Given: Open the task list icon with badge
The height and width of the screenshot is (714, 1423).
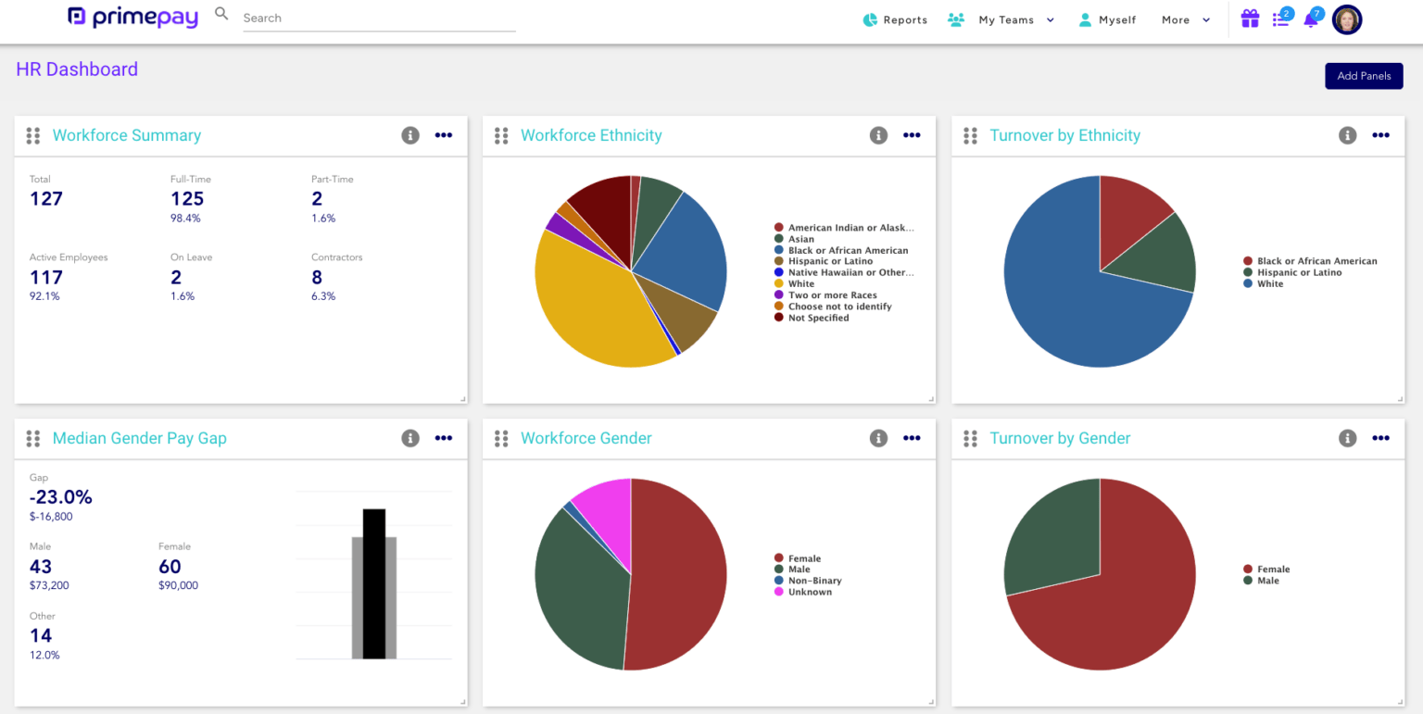Looking at the screenshot, I should (x=1280, y=19).
